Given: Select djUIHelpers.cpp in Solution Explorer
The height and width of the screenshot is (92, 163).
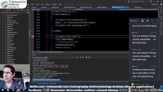Looking at the screenshot, I should pyautogui.click(x=11, y=48).
